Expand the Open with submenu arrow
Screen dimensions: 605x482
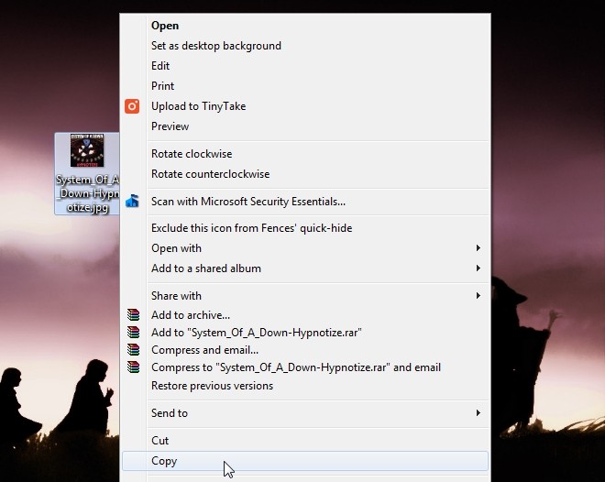pos(478,248)
